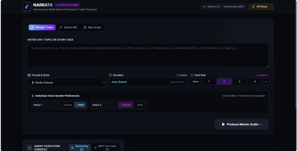Set cast size to 2 speakers

224,82
